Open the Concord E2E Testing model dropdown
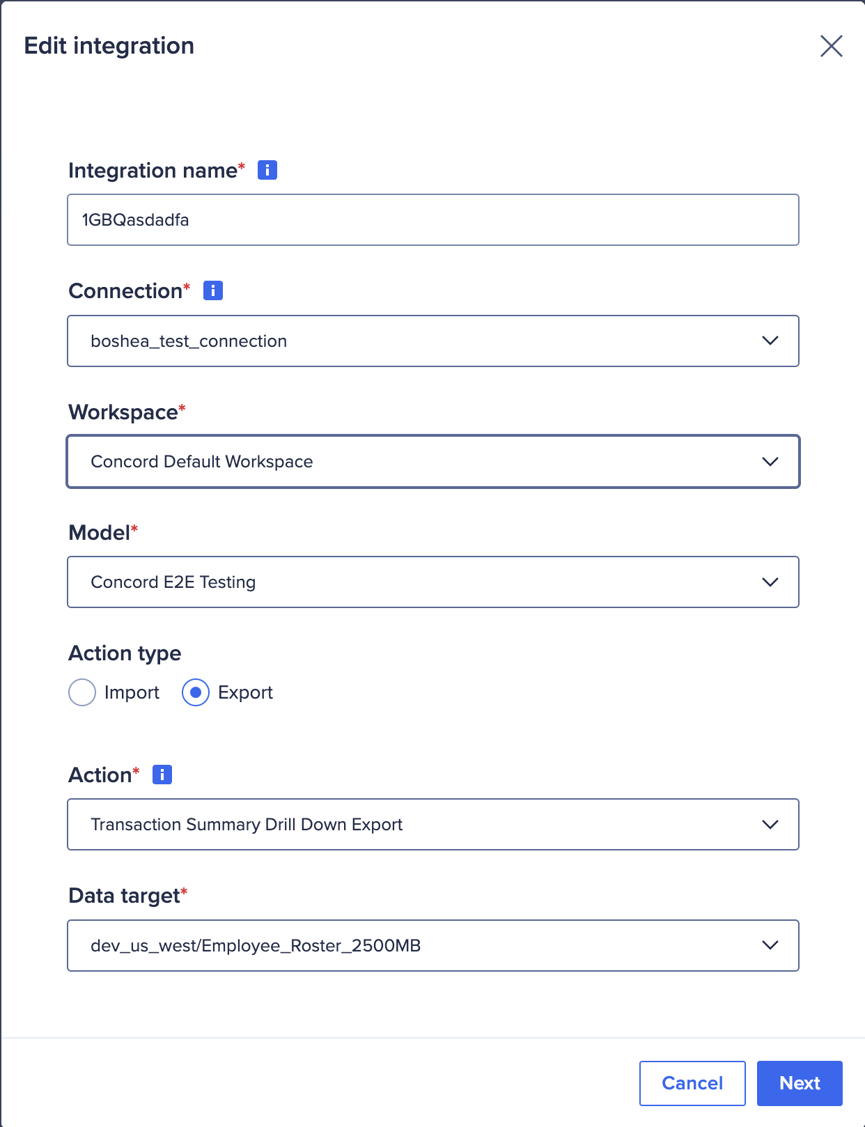The height and width of the screenshot is (1127, 865). coord(432,582)
